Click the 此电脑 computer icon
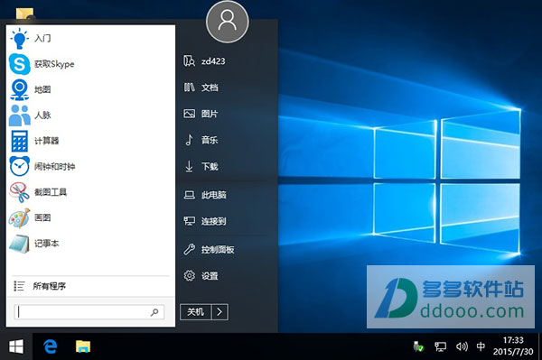 coord(189,195)
